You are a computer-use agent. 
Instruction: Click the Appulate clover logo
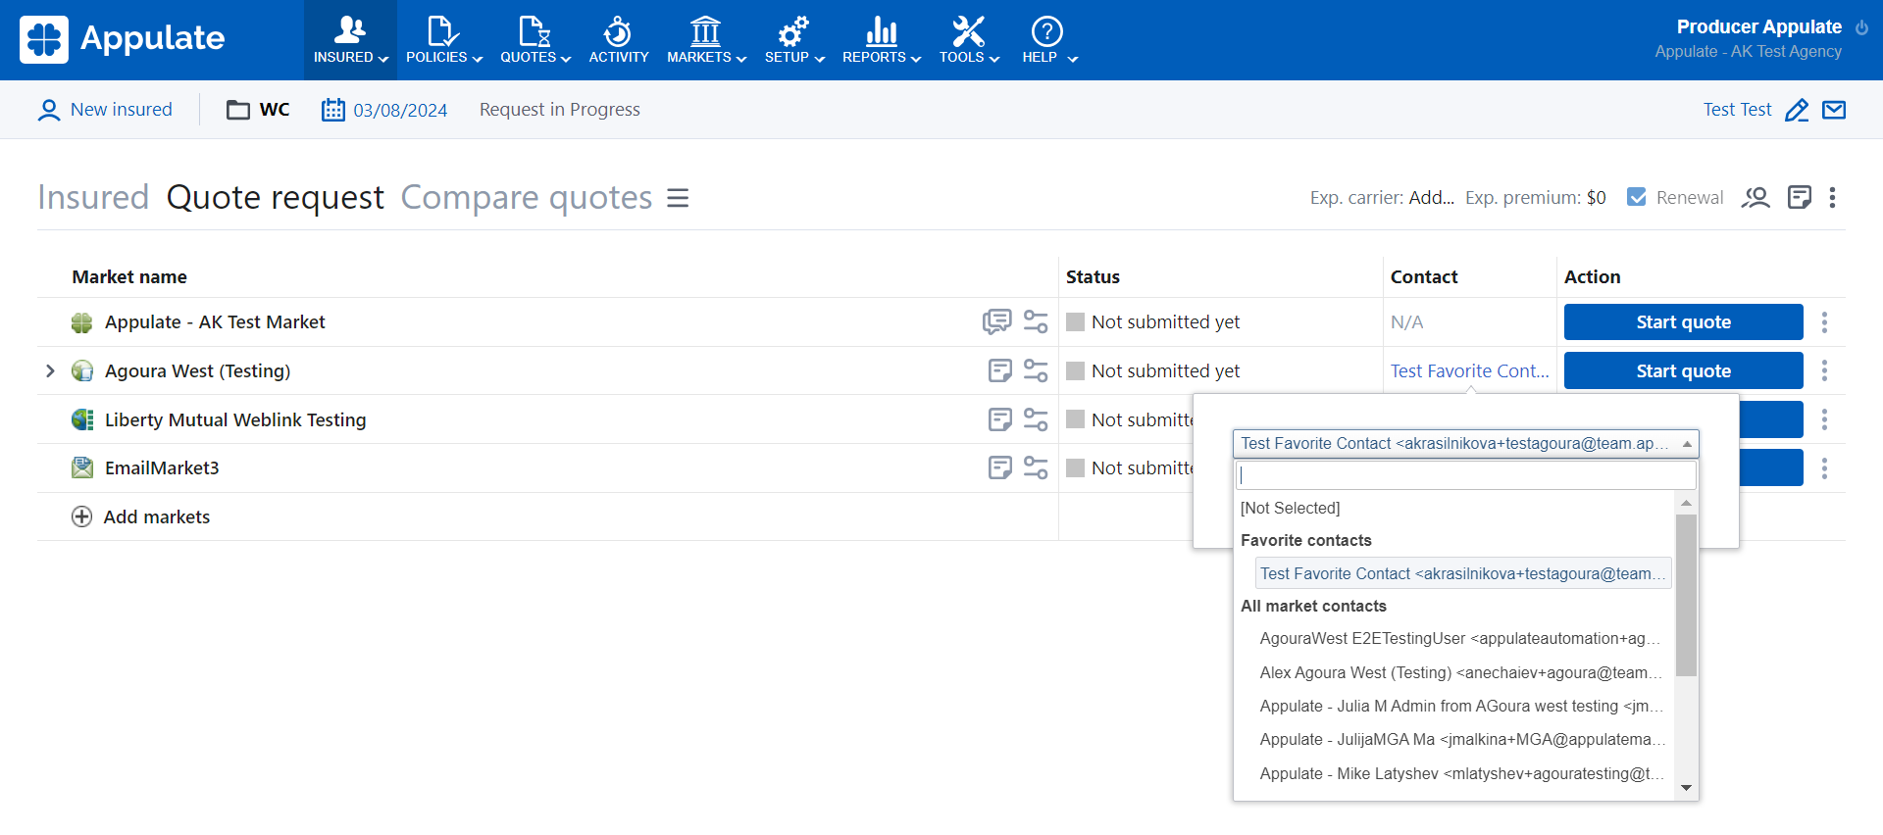pos(44,39)
